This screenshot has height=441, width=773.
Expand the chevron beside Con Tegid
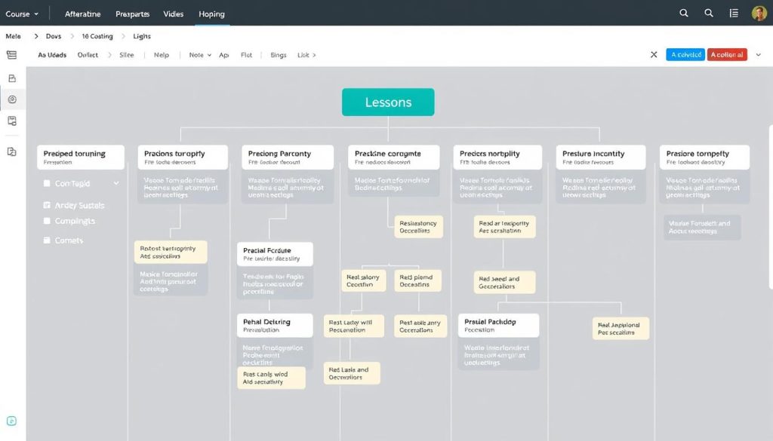pyautogui.click(x=115, y=183)
